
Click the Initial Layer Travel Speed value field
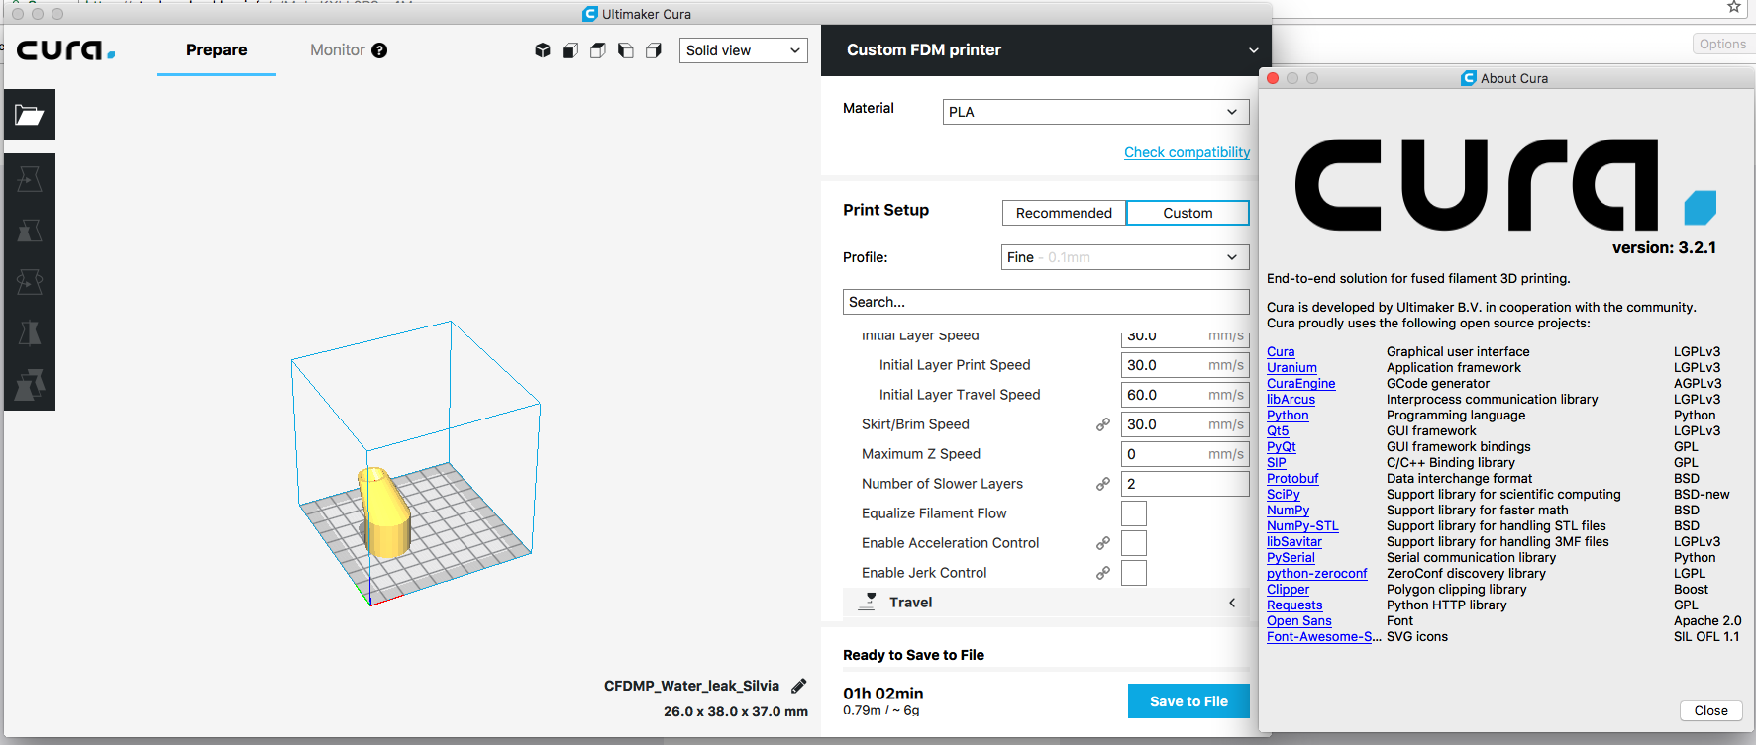[1185, 395]
